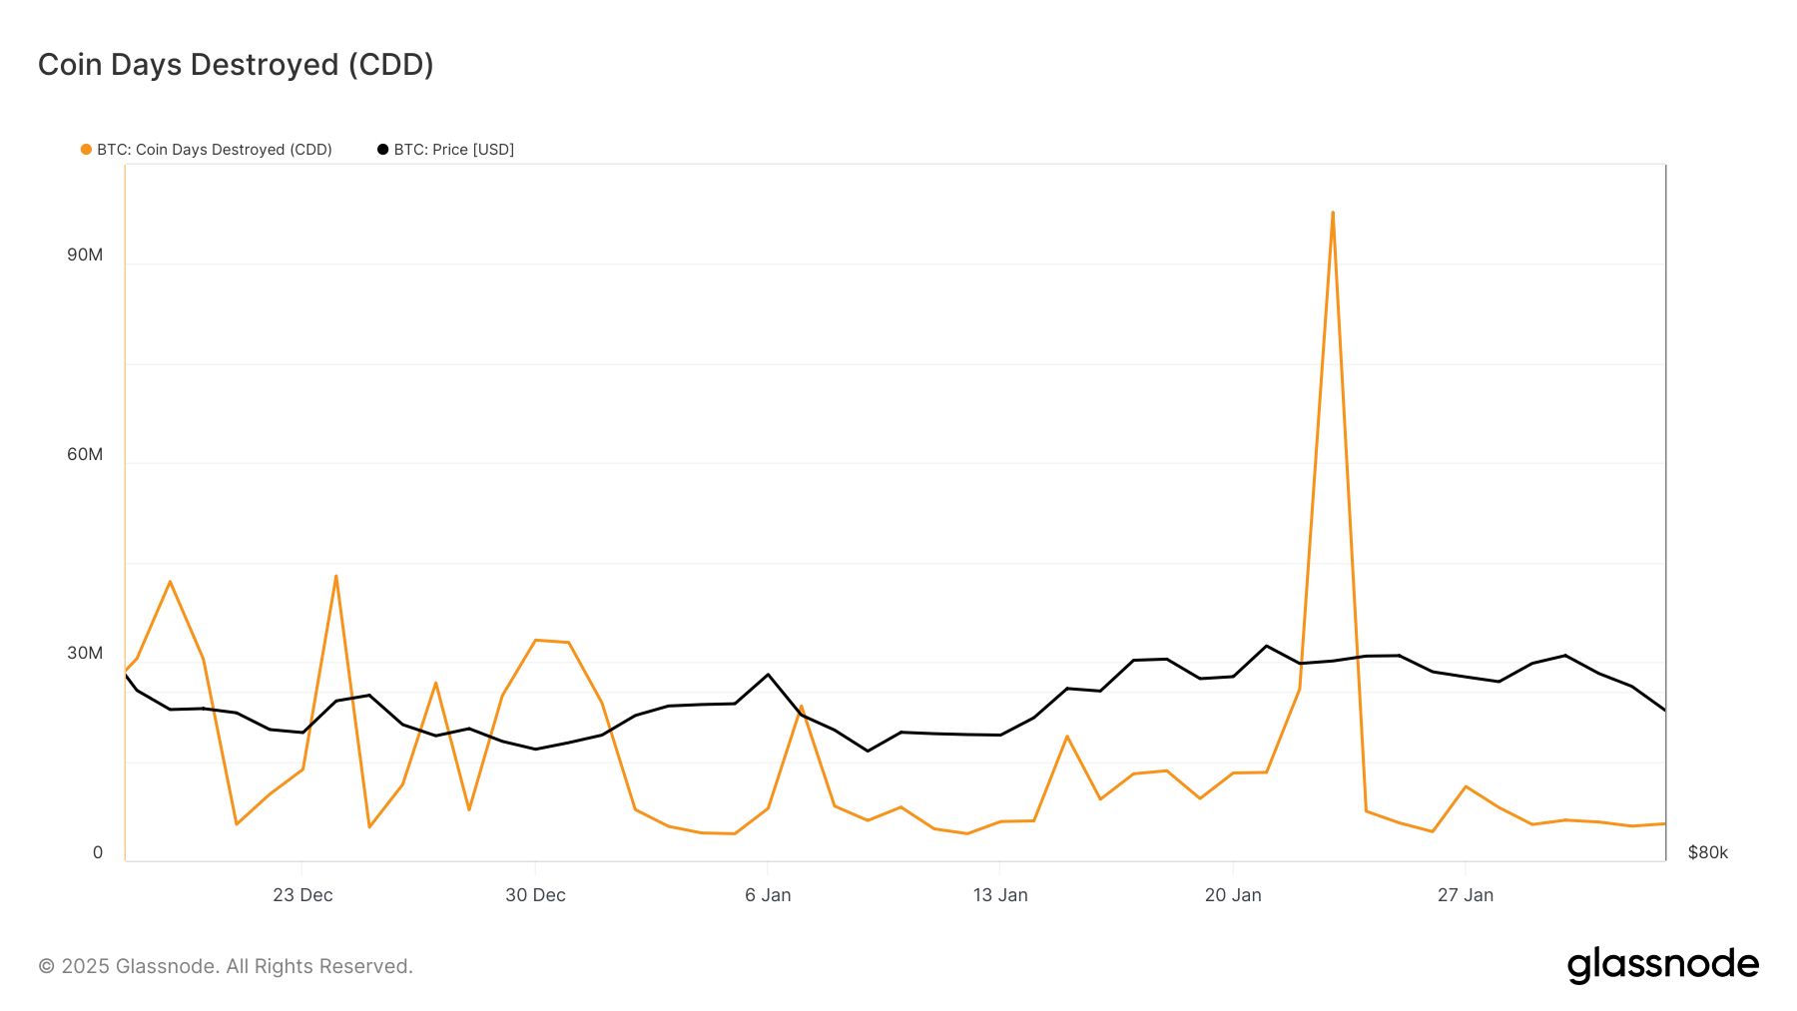Click the $80k price axis label

point(1707,853)
